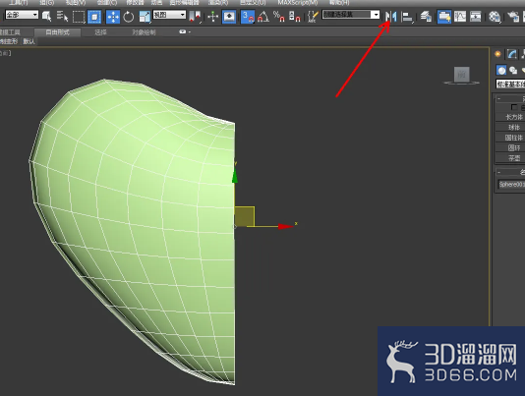The height and width of the screenshot is (396, 525).
Task: Click the ViewCube front face
Action: coord(462,75)
